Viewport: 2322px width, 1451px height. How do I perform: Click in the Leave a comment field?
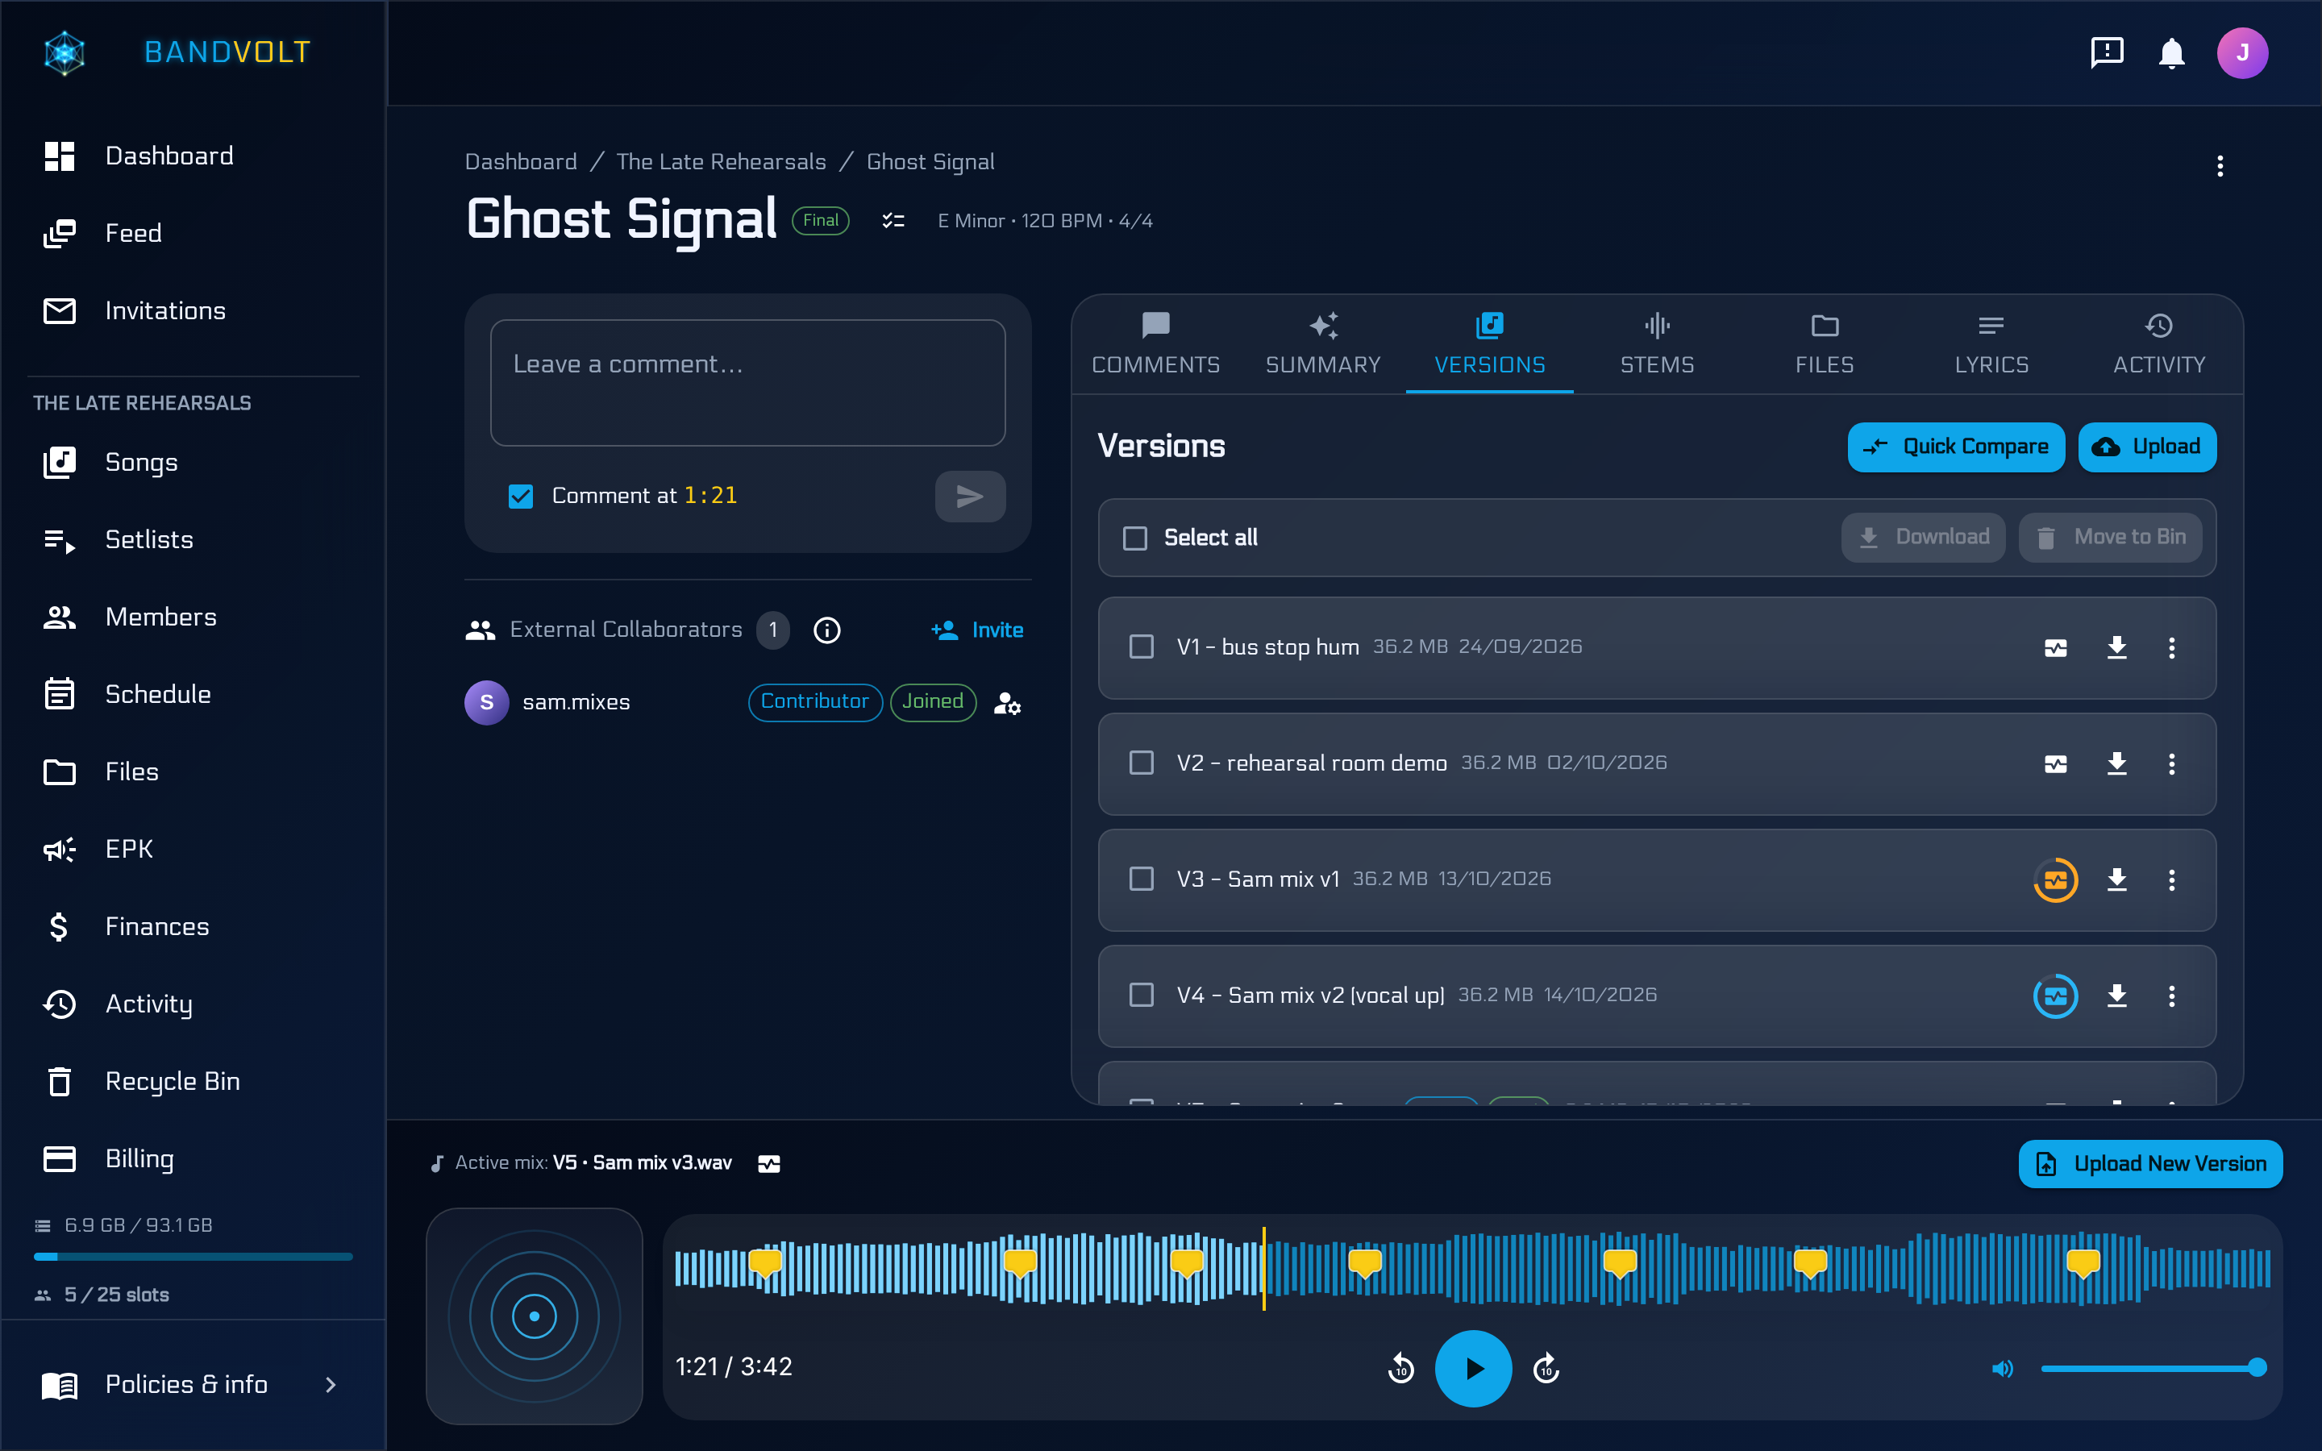pos(747,383)
